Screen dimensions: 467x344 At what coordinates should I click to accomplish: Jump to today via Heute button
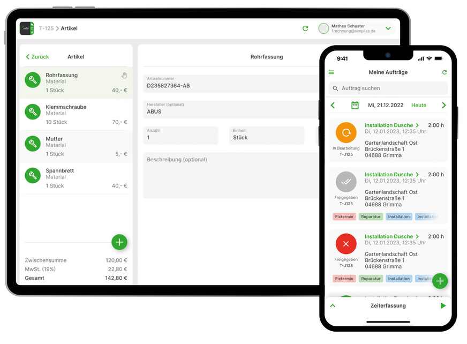tap(418, 106)
